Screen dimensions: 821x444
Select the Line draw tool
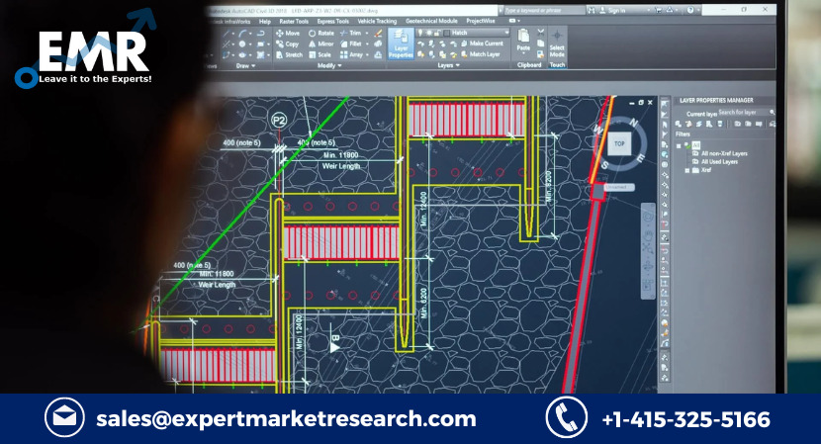point(227,33)
